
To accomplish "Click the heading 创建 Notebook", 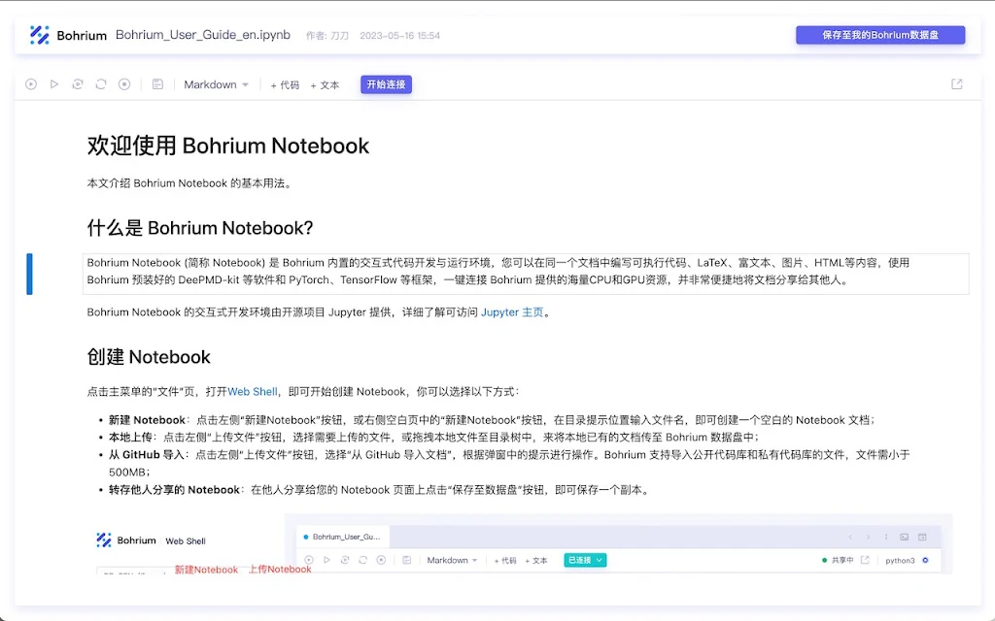I will (x=149, y=357).
